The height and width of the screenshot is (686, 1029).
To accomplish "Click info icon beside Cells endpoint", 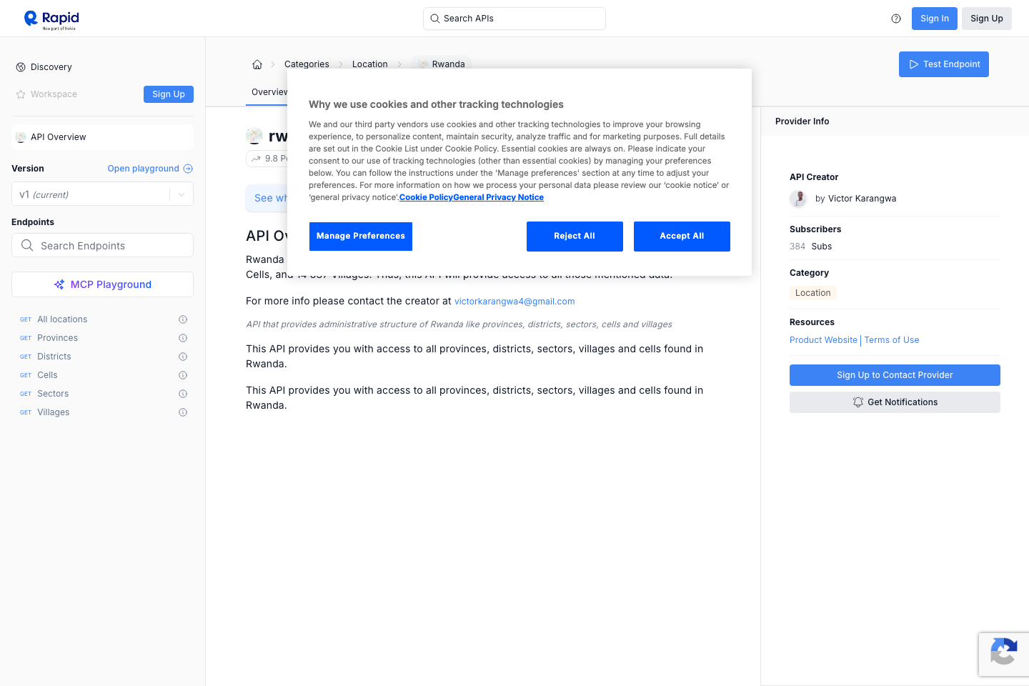I will pos(183,375).
